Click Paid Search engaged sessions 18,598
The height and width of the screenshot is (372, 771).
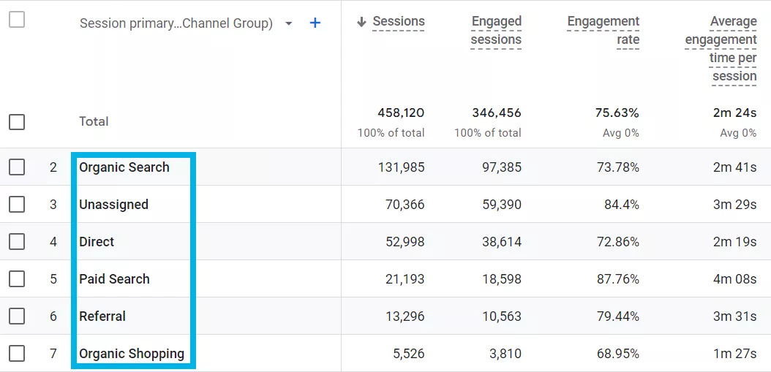tap(502, 279)
